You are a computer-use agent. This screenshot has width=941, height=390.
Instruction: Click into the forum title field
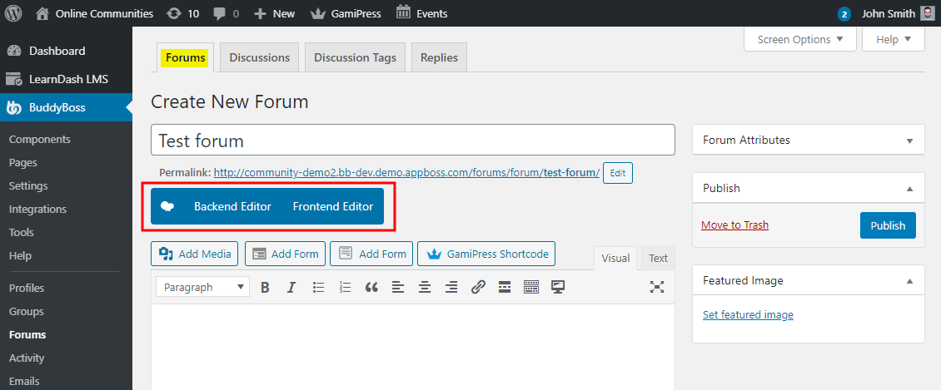point(412,141)
